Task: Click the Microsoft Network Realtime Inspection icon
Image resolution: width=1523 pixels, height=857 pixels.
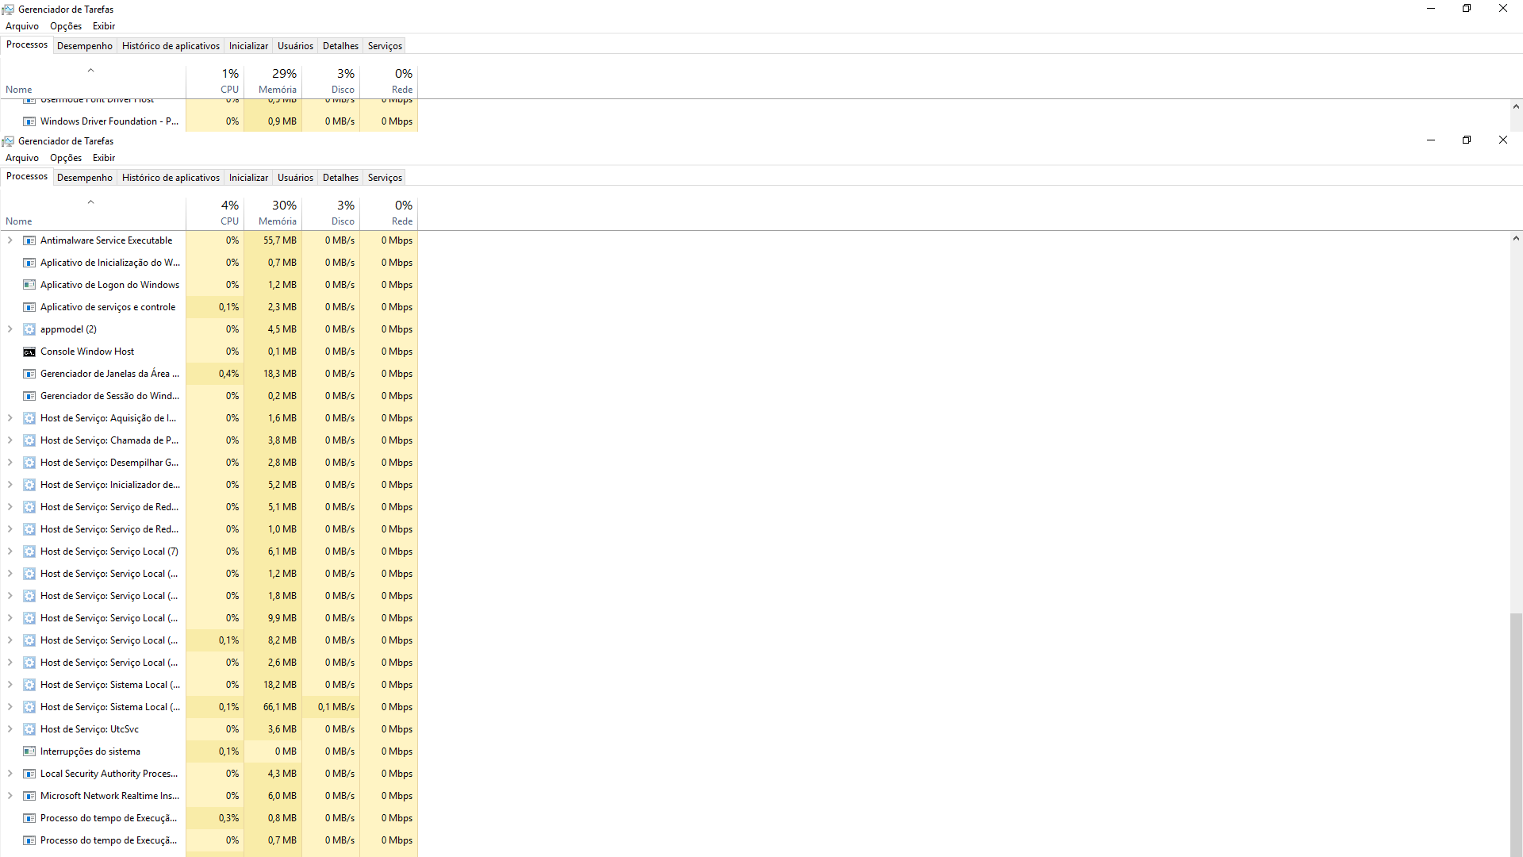Action: tap(29, 796)
